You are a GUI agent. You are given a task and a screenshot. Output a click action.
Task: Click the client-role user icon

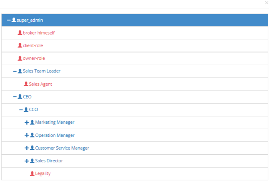(x=20, y=45)
